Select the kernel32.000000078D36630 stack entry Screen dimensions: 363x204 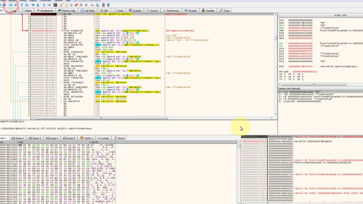point(313,141)
